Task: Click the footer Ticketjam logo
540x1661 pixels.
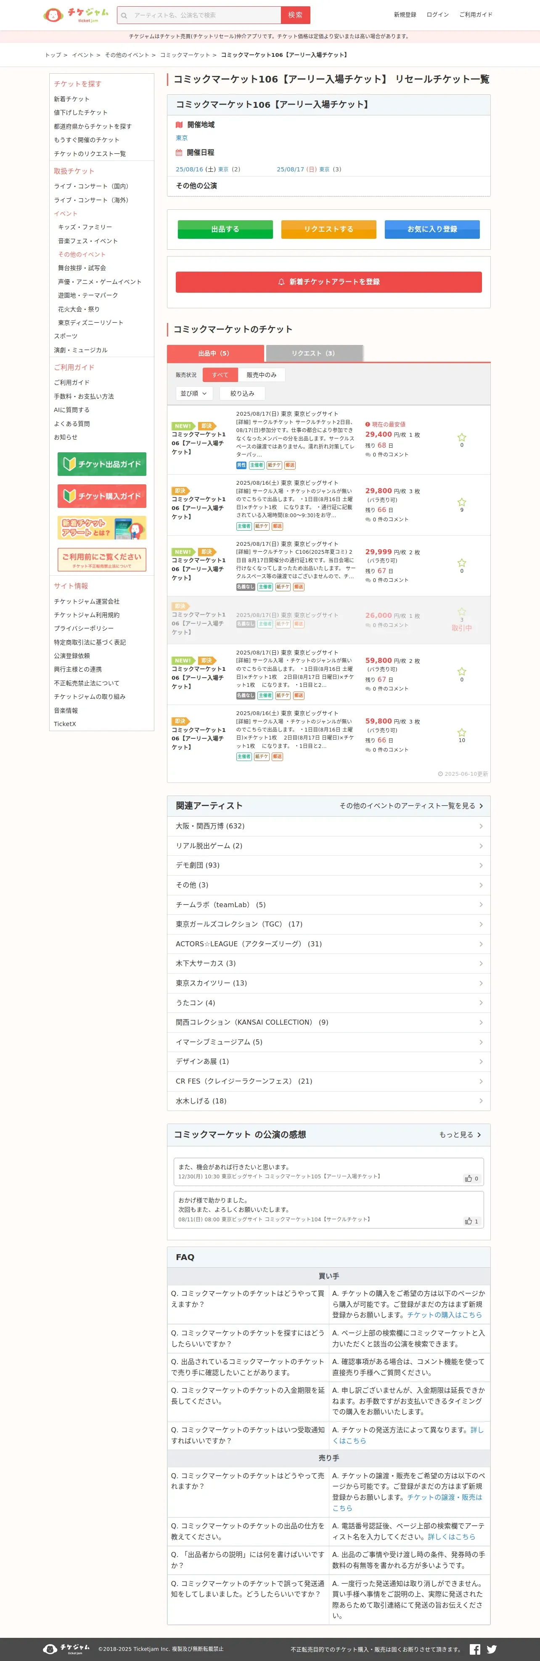Action: click(x=66, y=1649)
